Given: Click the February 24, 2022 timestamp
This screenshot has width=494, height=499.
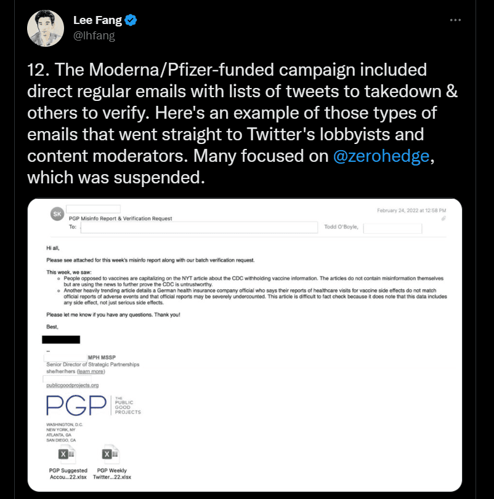Looking at the screenshot, I should pyautogui.click(x=411, y=210).
